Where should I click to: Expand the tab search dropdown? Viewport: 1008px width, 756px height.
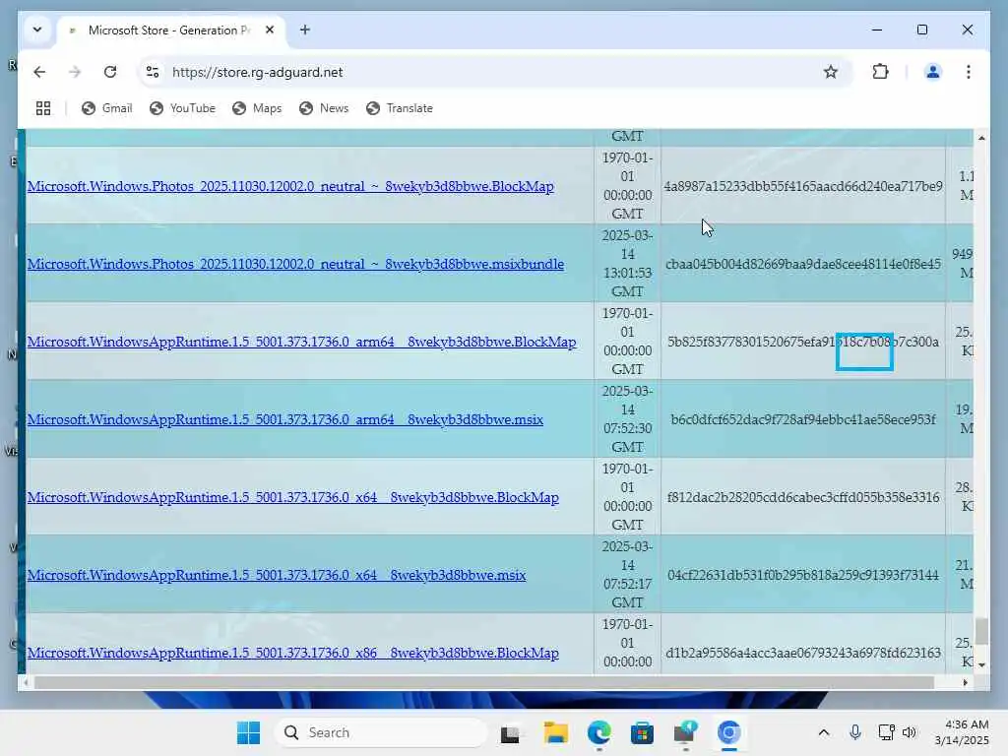37,30
